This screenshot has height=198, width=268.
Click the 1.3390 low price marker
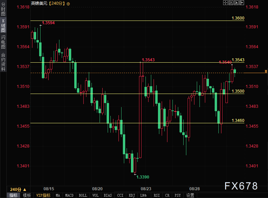[x=143, y=177]
